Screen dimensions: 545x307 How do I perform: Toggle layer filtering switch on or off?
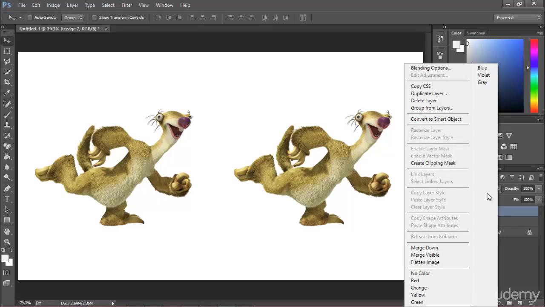tap(541, 177)
